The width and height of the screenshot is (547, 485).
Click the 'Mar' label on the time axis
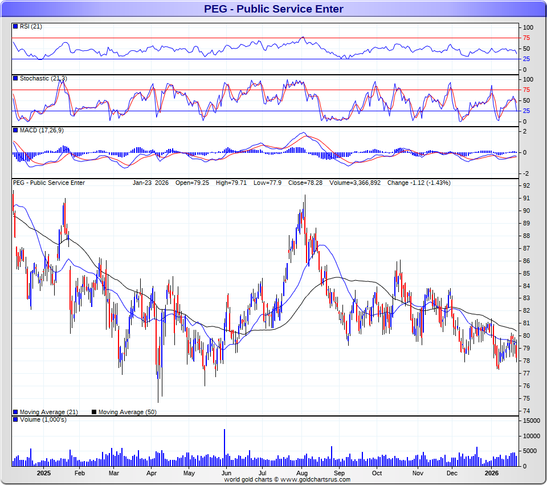[114, 473]
